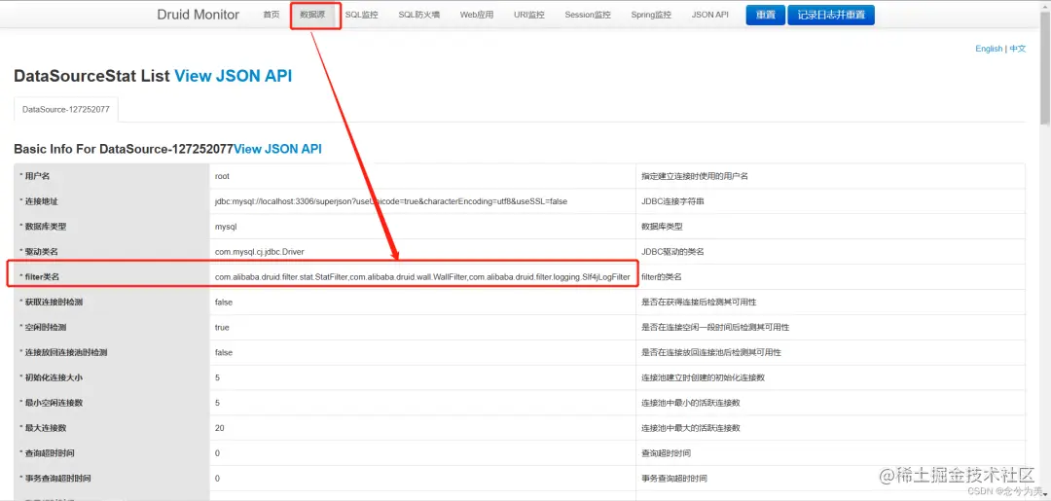Image resolution: width=1051 pixels, height=501 pixels.
Task: Click the description JDBC连接字符串
Action: (x=672, y=201)
